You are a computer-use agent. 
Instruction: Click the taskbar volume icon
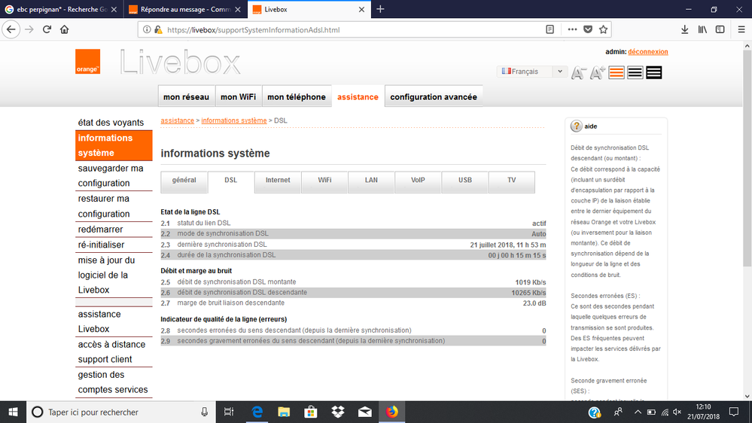pyautogui.click(x=677, y=412)
